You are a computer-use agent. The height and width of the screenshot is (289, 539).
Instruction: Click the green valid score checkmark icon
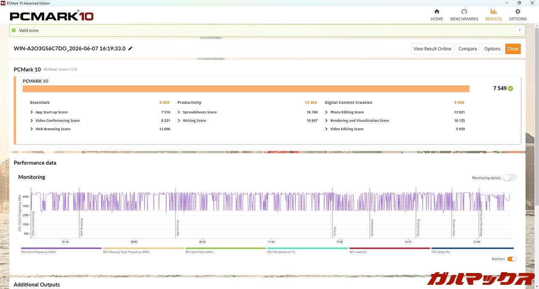[14, 30]
